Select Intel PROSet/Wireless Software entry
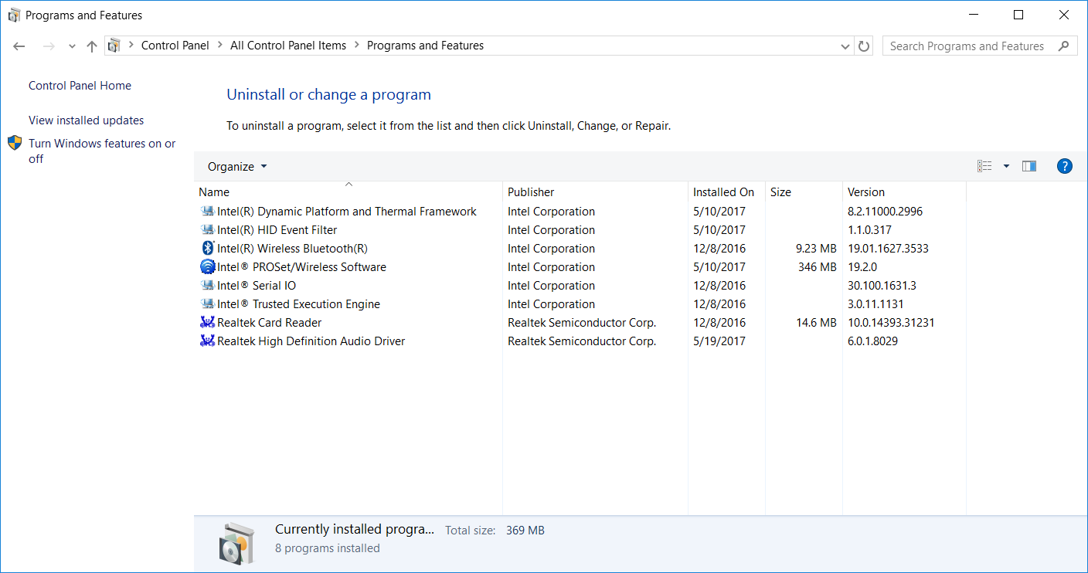This screenshot has height=573, width=1088. tap(301, 267)
